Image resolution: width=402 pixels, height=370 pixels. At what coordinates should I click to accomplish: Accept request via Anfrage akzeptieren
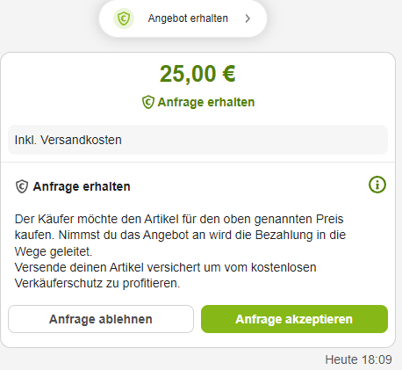click(x=294, y=319)
